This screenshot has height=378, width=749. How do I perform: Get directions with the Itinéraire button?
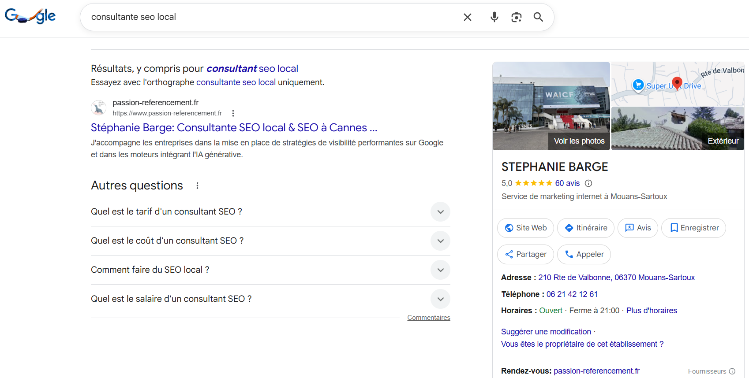tap(586, 228)
